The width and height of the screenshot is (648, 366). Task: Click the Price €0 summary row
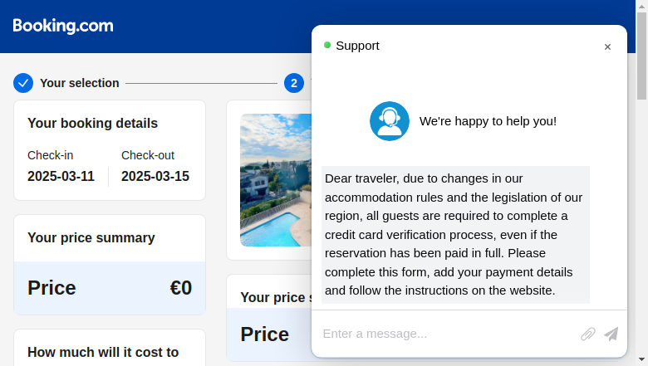[110, 288]
